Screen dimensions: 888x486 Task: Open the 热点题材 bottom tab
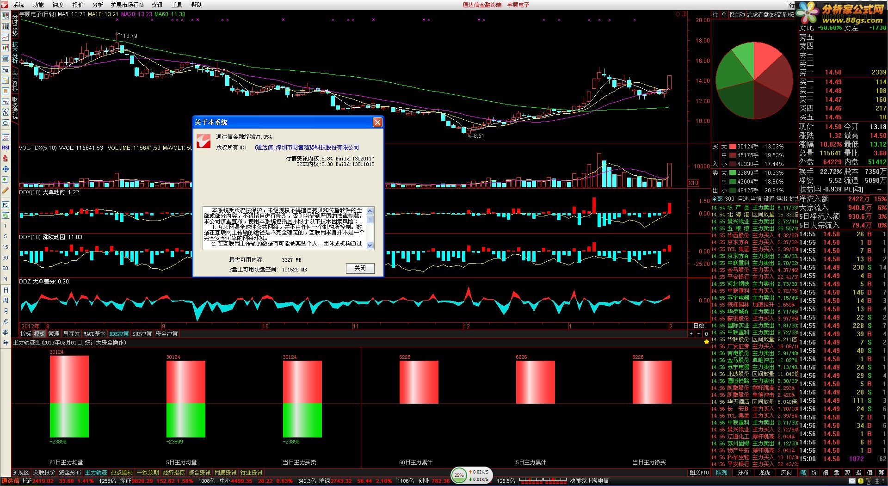pos(122,473)
